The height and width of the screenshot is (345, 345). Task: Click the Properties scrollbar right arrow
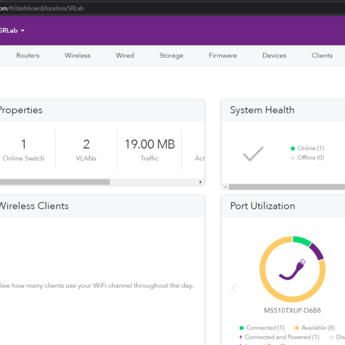(x=201, y=182)
